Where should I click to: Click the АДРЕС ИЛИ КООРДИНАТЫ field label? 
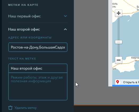click(x=30, y=38)
